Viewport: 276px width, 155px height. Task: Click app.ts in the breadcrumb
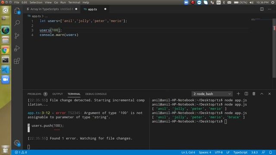click(36, 16)
